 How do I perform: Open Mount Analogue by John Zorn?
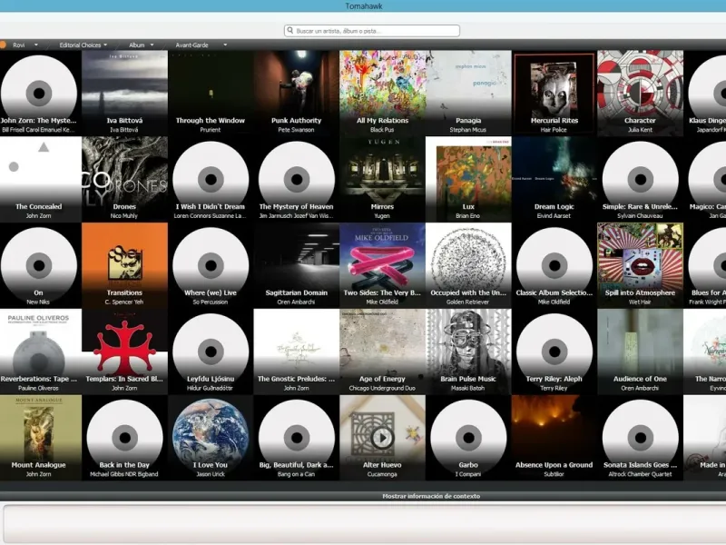coord(39,438)
